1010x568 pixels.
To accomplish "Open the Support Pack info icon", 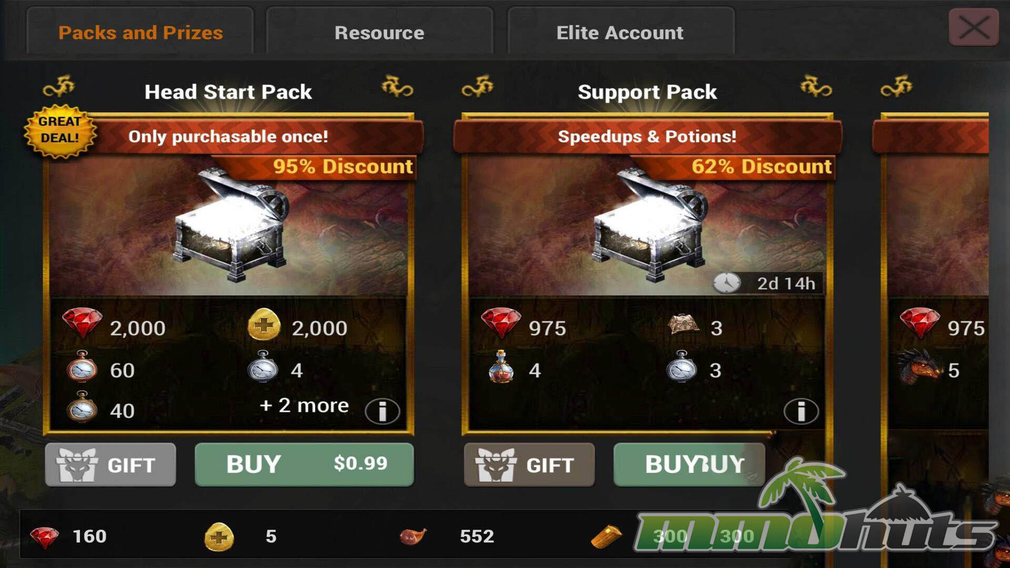I will tap(801, 411).
